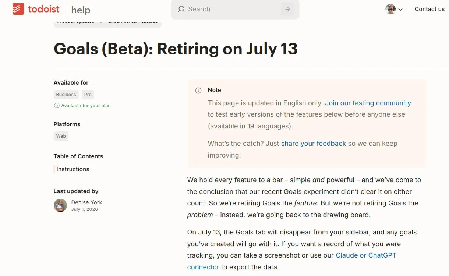Jump to Instructions in Table of Contents

[x=73, y=169]
